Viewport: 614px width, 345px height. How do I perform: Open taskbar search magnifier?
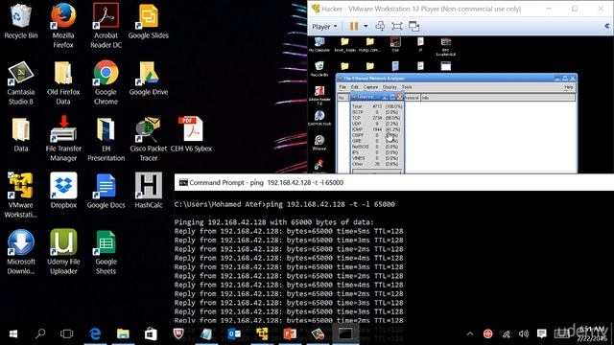pos(40,333)
